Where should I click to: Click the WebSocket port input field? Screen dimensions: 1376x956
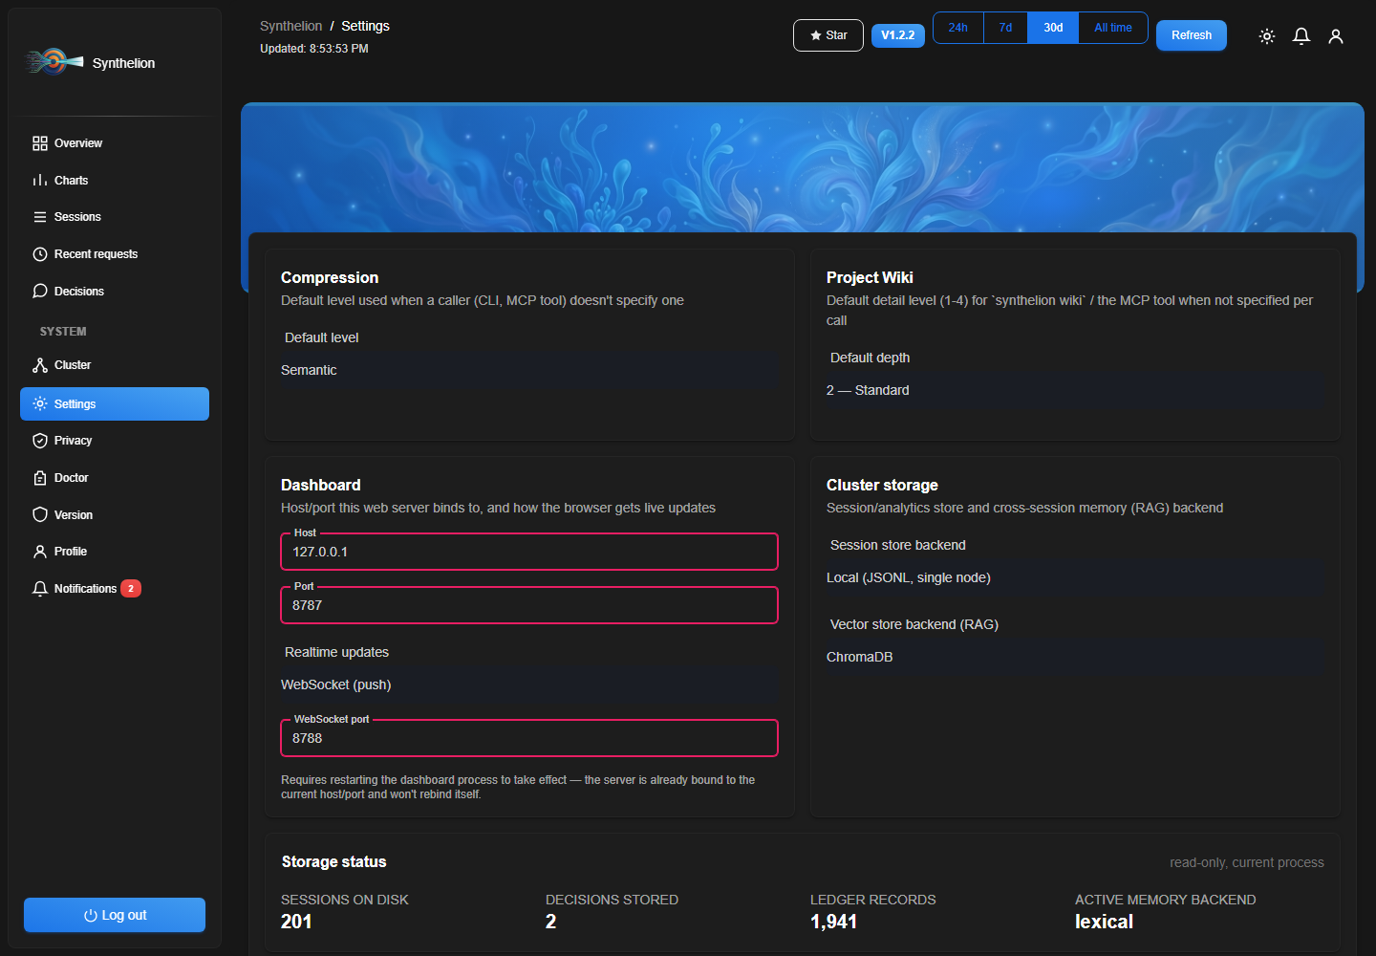[529, 738]
